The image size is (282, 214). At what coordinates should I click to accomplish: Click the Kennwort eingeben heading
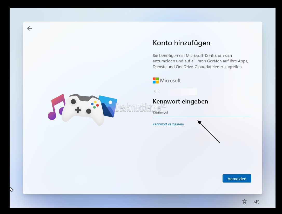(x=180, y=101)
